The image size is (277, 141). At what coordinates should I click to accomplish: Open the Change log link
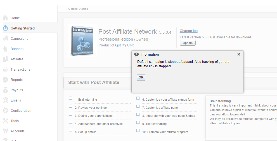pyautogui.click(x=189, y=31)
